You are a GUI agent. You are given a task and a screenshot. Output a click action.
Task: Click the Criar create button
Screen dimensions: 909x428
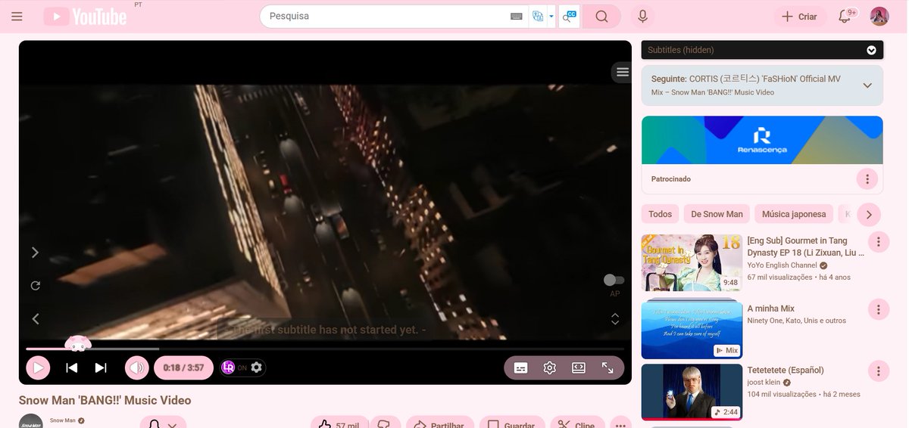click(800, 17)
